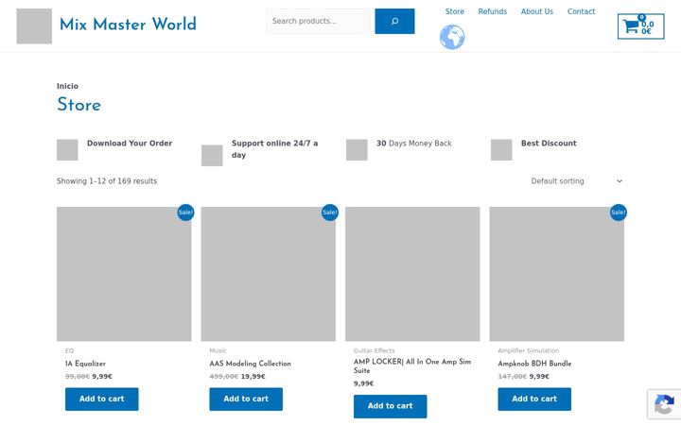Image resolution: width=681 pixels, height=425 pixels.
Task: Click the Download Your Order text
Action: (x=130, y=144)
